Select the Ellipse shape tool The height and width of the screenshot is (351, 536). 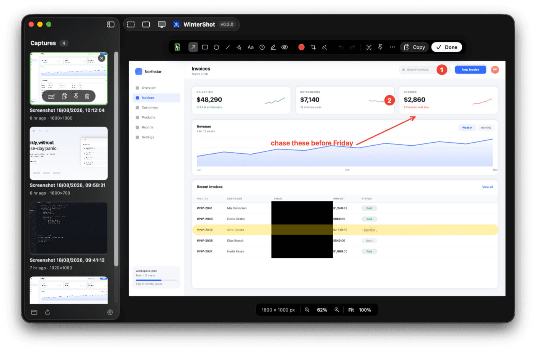[x=216, y=47]
